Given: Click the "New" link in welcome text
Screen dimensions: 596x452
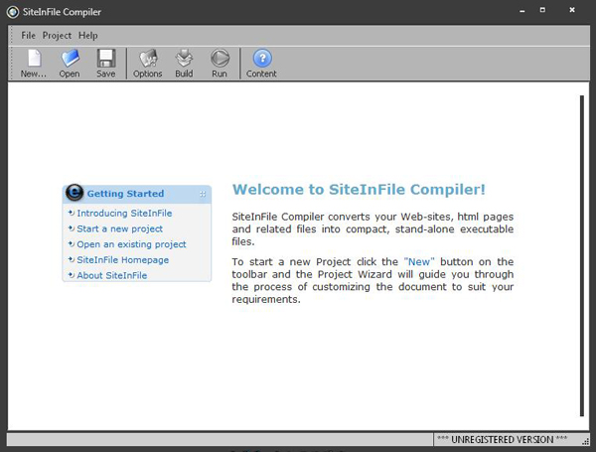Looking at the screenshot, I should (x=419, y=262).
